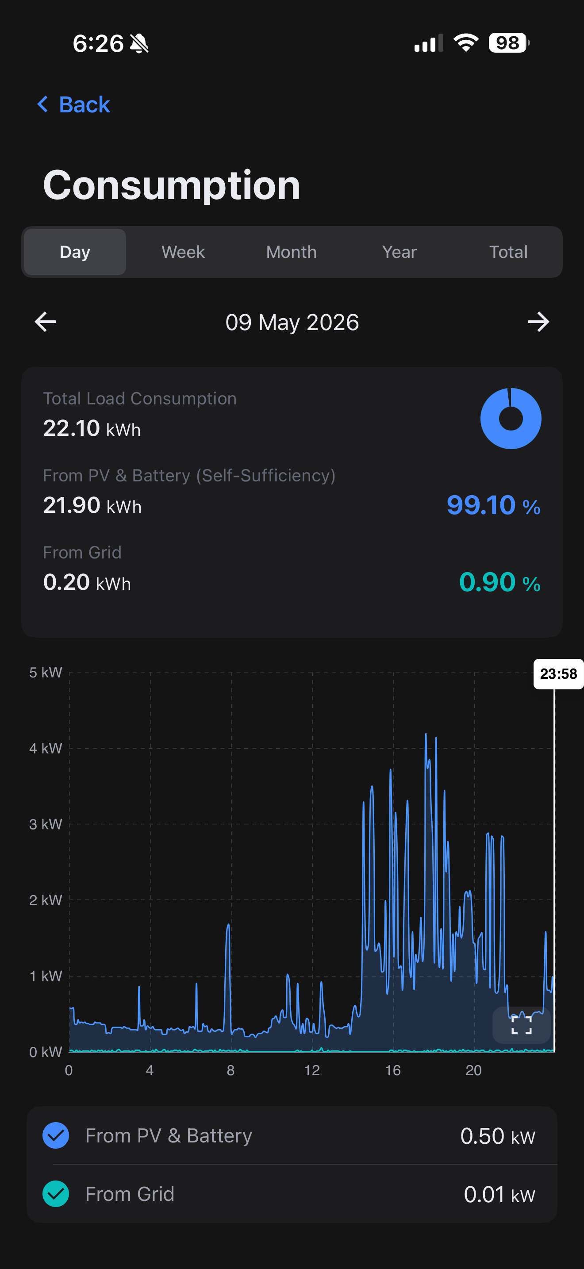The height and width of the screenshot is (1269, 584).
Task: Tap the Back chevron icon
Action: point(43,104)
